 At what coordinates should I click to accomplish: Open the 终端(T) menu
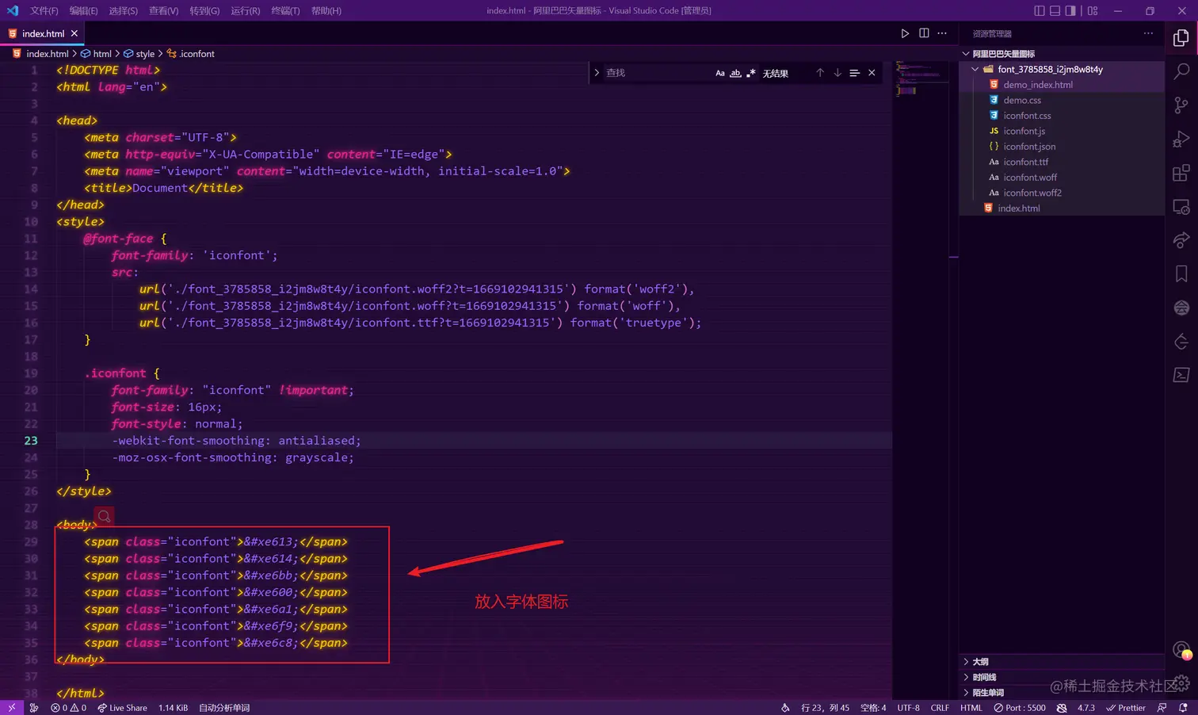[x=285, y=10]
